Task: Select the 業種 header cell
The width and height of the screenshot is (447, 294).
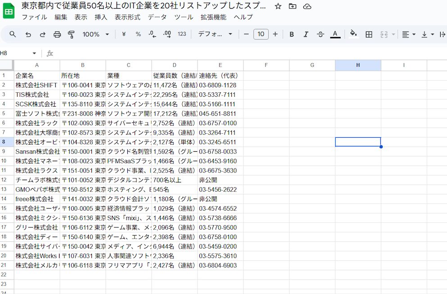Action: [x=129, y=76]
